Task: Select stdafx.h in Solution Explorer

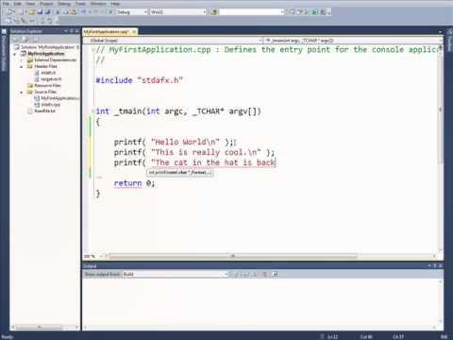Action: [x=45, y=73]
